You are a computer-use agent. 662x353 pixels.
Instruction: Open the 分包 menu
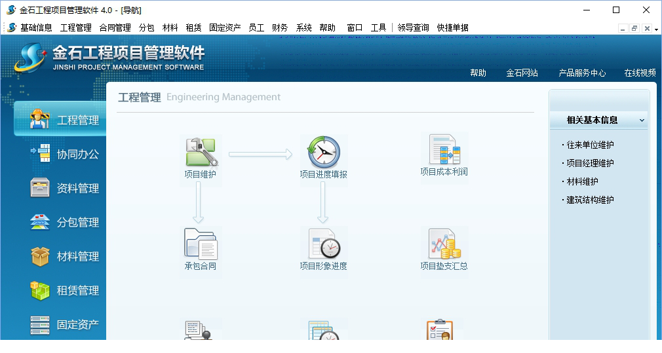pyautogui.click(x=146, y=28)
